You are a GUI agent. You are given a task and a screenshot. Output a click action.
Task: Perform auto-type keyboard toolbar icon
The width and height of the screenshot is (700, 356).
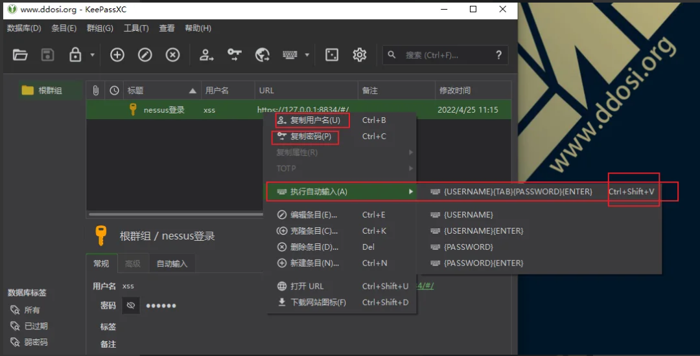[x=290, y=55]
